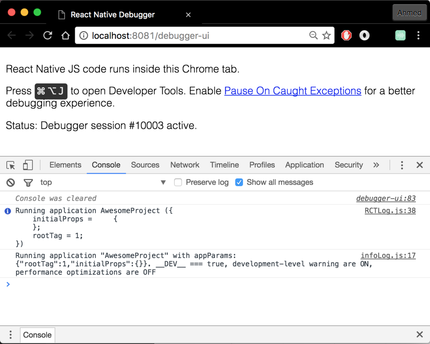Uncheck Show all messages
Viewport: 430px width, 344px height.
[x=239, y=182]
